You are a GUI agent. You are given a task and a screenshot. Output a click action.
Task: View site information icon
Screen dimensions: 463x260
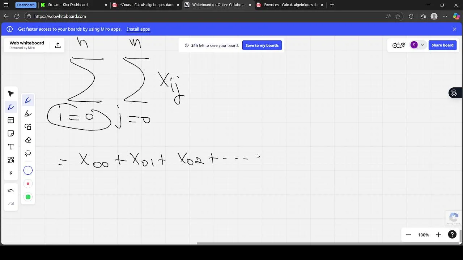point(29,16)
